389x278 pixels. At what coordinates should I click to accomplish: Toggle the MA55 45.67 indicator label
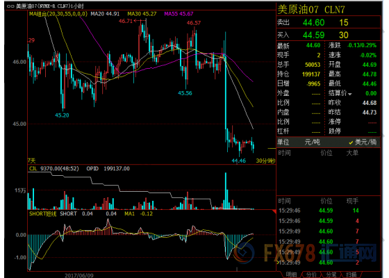(x=179, y=14)
